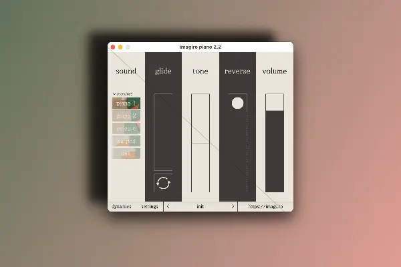This screenshot has width=401, height=267.
Task: Collapse the included sounds list
Action: pos(123,94)
